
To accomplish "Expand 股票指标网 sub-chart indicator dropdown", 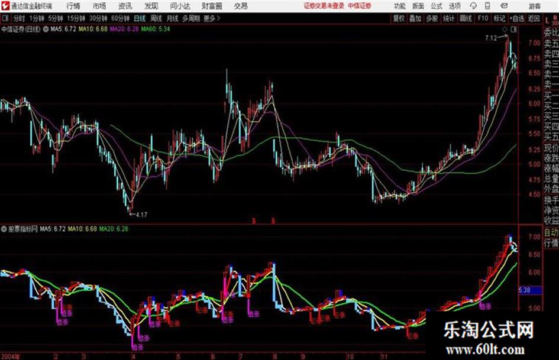I will pyautogui.click(x=4, y=229).
